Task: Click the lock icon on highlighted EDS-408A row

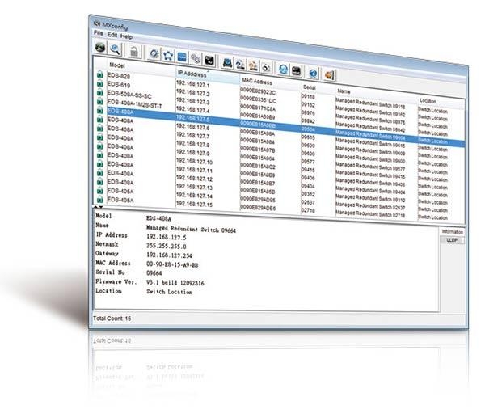Action: coord(99,110)
